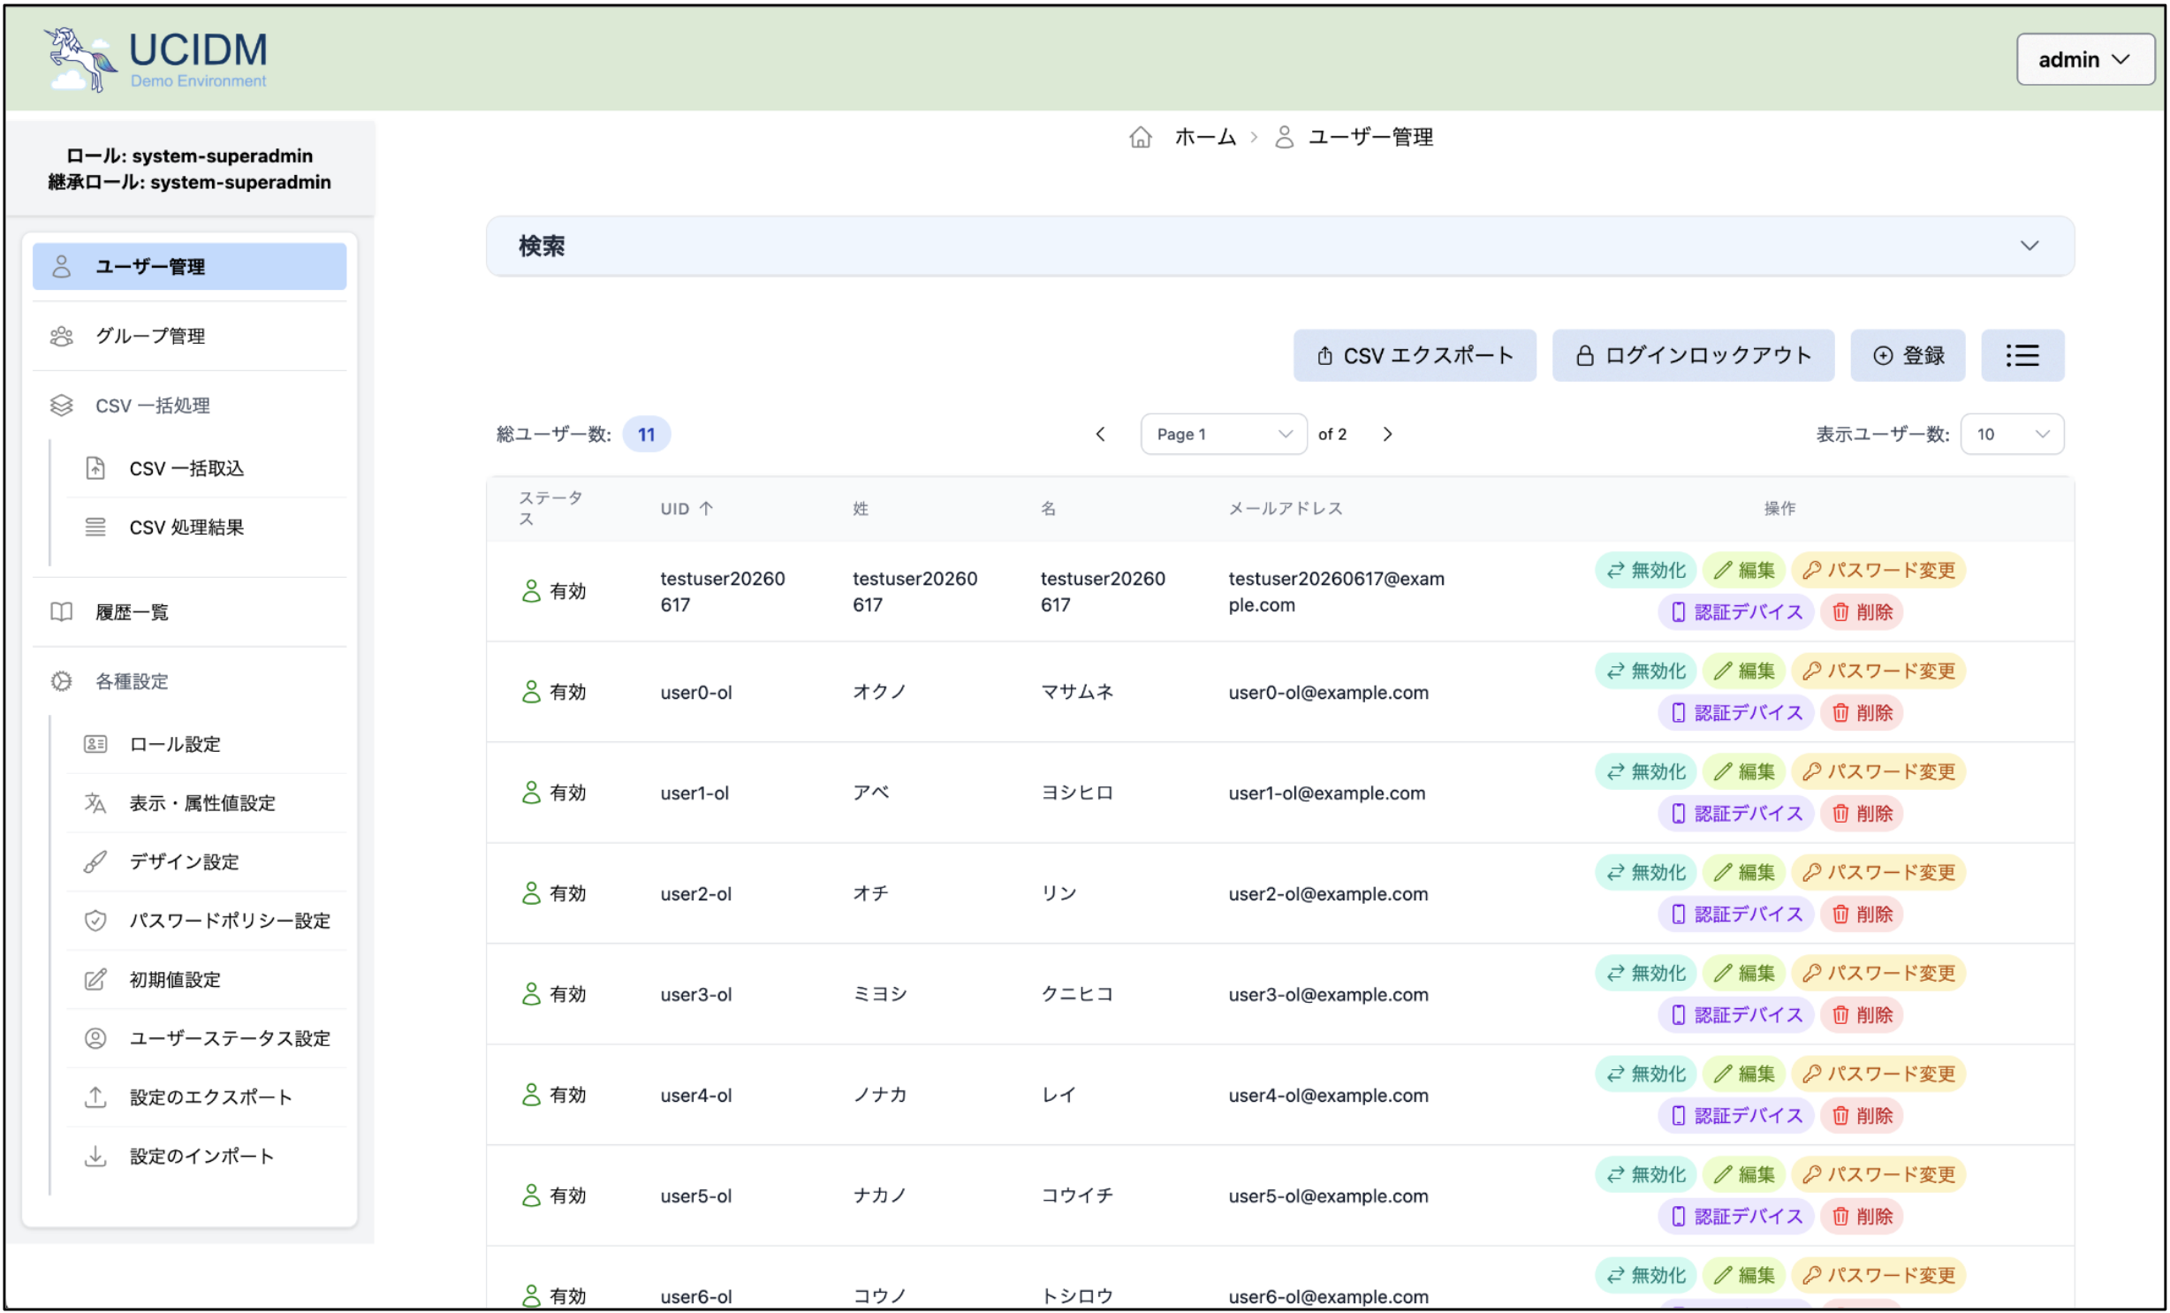
Task: Click the 姓 column header
Action: click(x=860, y=508)
